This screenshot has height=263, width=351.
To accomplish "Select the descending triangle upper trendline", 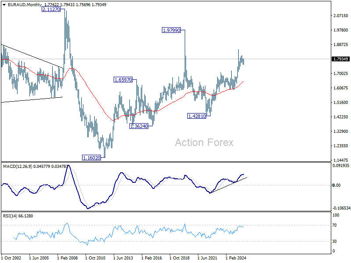I will coord(32,56).
